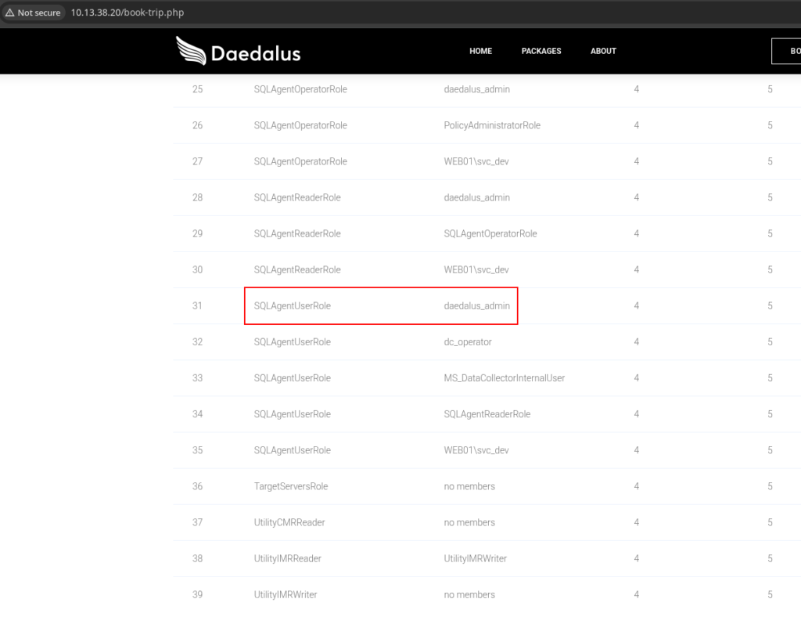Click SQLAgentUserRole text in row 31
The image size is (801, 617).
pyautogui.click(x=293, y=306)
